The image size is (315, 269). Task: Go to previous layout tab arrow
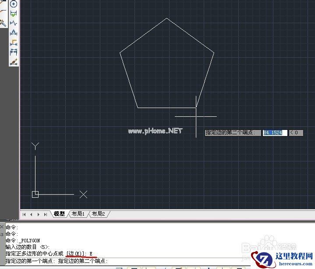pos(31,214)
